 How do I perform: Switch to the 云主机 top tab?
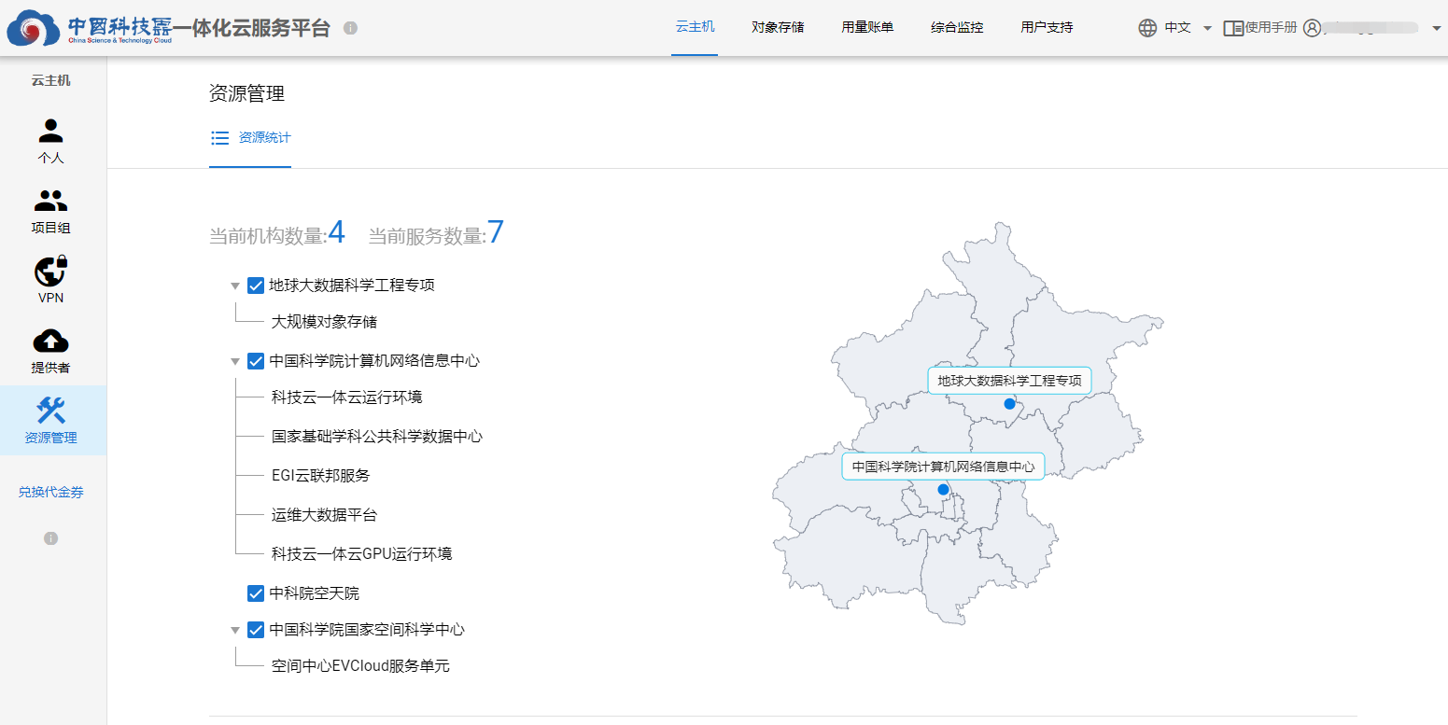(x=695, y=27)
